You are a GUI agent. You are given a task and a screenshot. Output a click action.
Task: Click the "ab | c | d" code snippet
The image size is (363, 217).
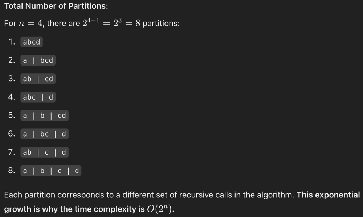pyautogui.click(x=44, y=153)
